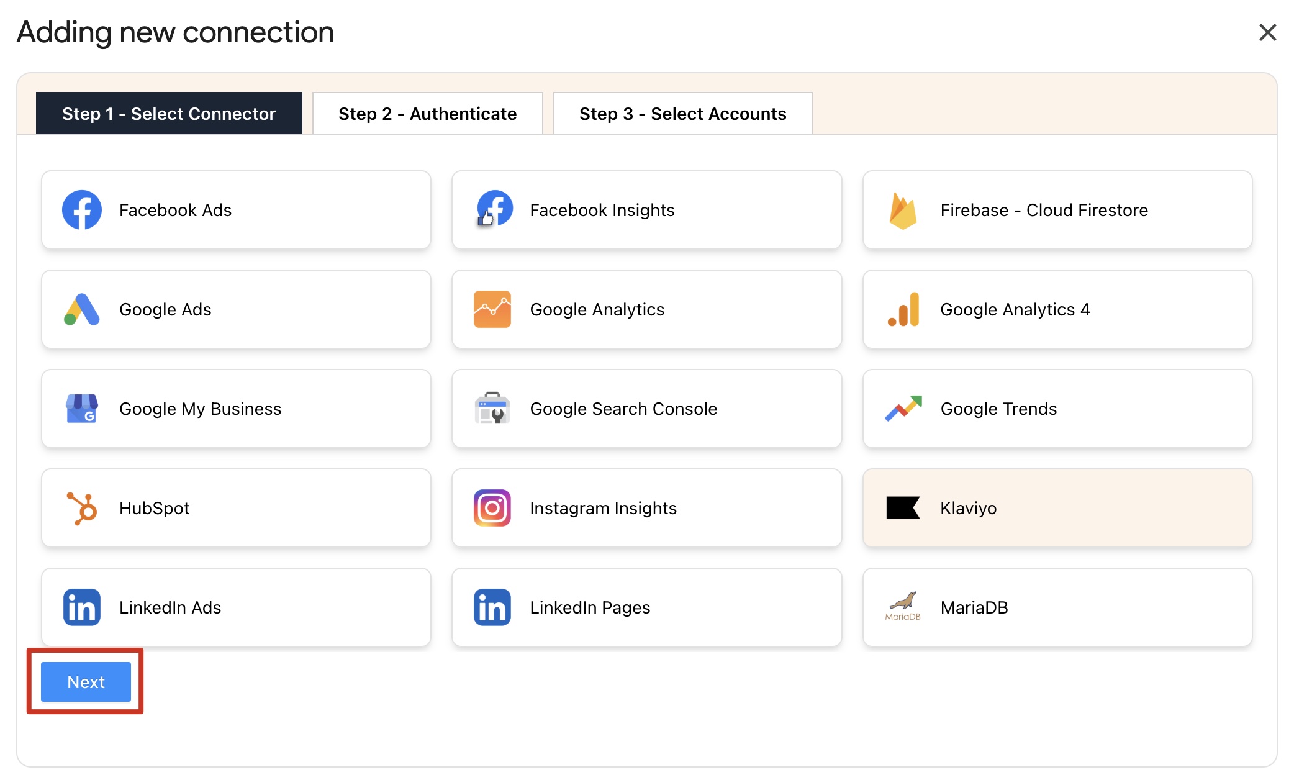Click the Firebase flame icon
This screenshot has height=780, width=1294.
[903, 211]
